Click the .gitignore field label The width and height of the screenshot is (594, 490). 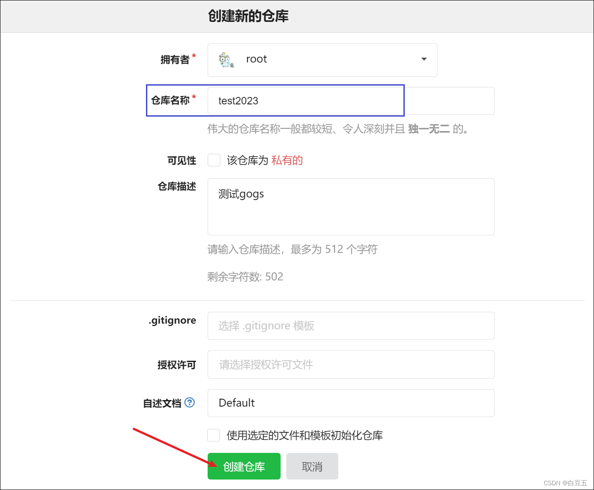[172, 321]
